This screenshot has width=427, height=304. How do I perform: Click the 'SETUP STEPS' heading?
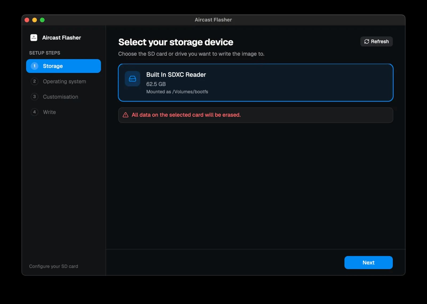[45, 53]
